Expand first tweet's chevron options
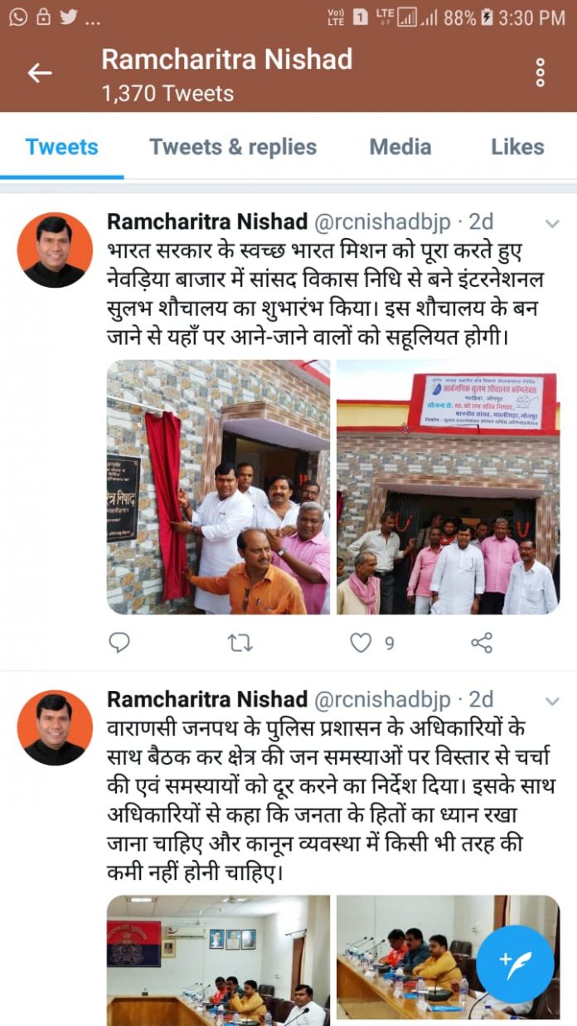The height and width of the screenshot is (1026, 577). point(551,224)
